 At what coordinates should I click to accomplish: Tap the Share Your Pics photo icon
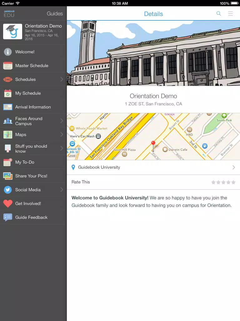tap(8, 176)
